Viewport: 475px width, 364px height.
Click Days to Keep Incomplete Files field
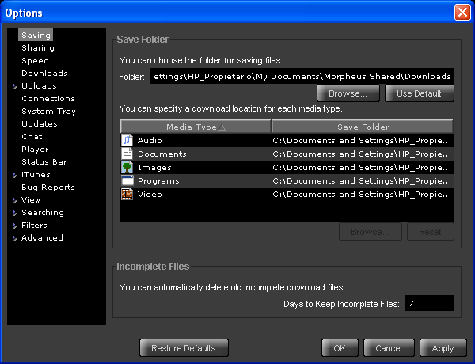coord(430,303)
